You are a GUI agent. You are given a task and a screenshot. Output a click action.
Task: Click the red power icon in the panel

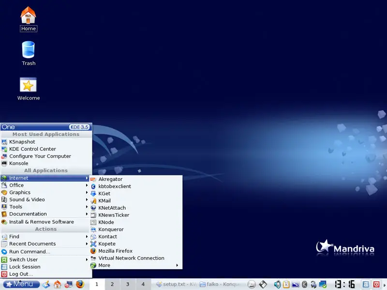(x=376, y=284)
